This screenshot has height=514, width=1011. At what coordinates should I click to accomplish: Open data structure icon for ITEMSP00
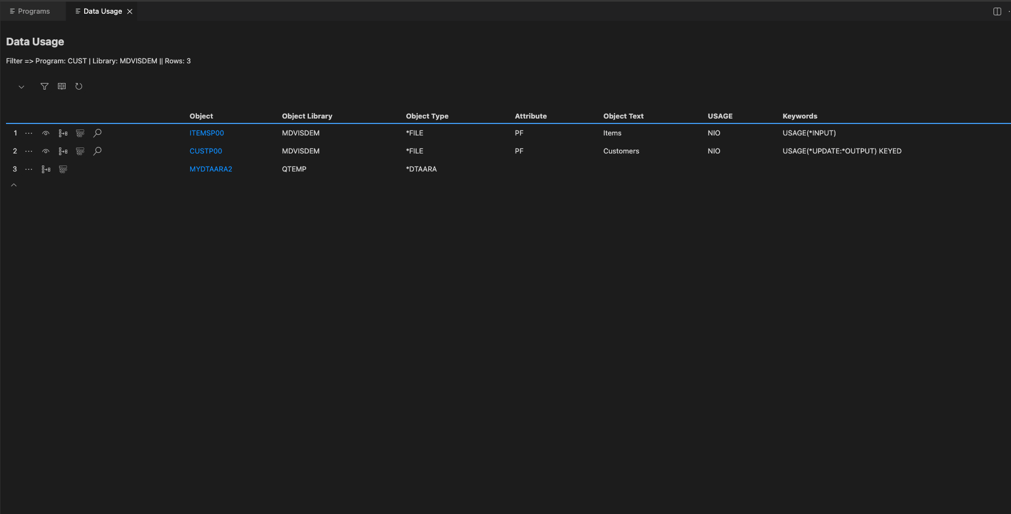point(80,133)
